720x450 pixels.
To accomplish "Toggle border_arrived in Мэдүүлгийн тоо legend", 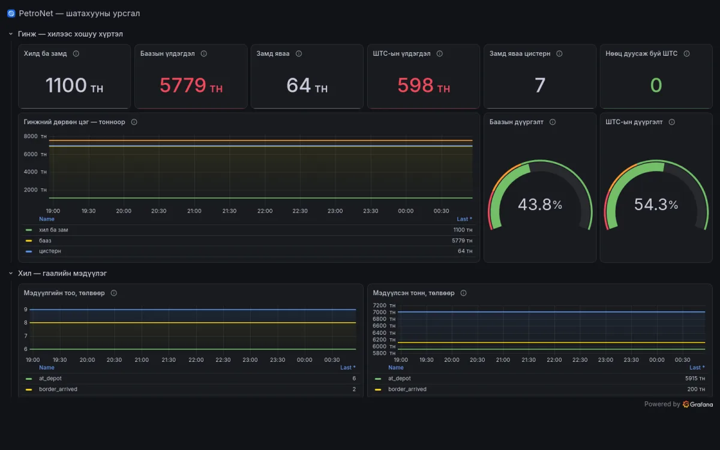I will [58, 389].
